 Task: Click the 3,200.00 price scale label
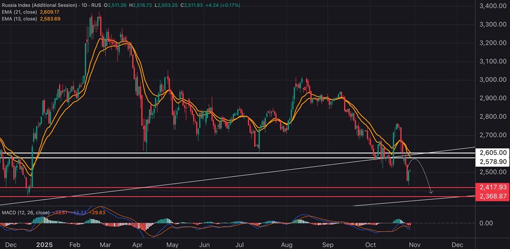(493, 43)
